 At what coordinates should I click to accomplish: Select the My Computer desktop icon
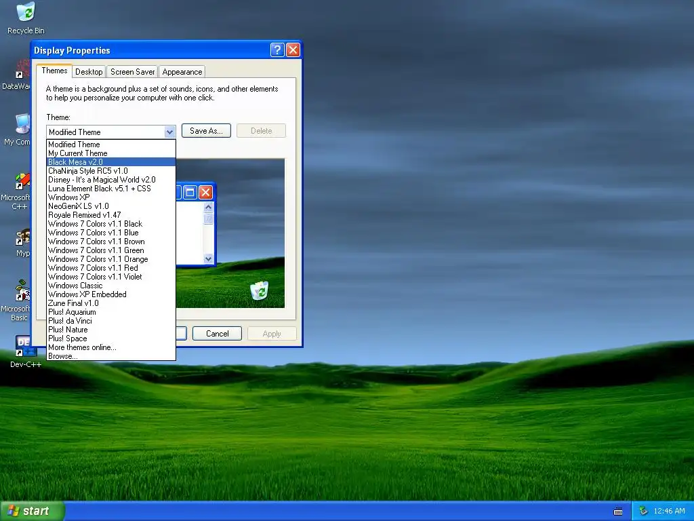[x=18, y=130]
